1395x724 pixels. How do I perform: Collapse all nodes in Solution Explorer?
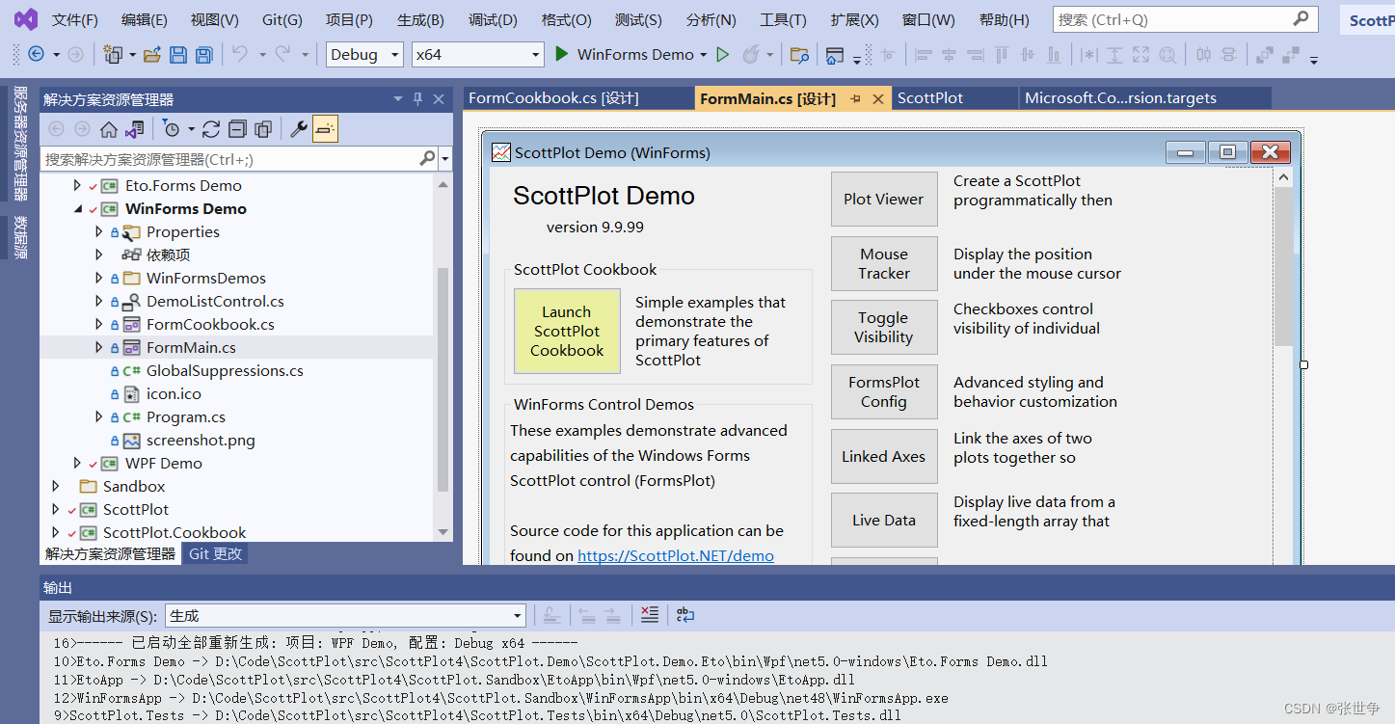coord(238,127)
